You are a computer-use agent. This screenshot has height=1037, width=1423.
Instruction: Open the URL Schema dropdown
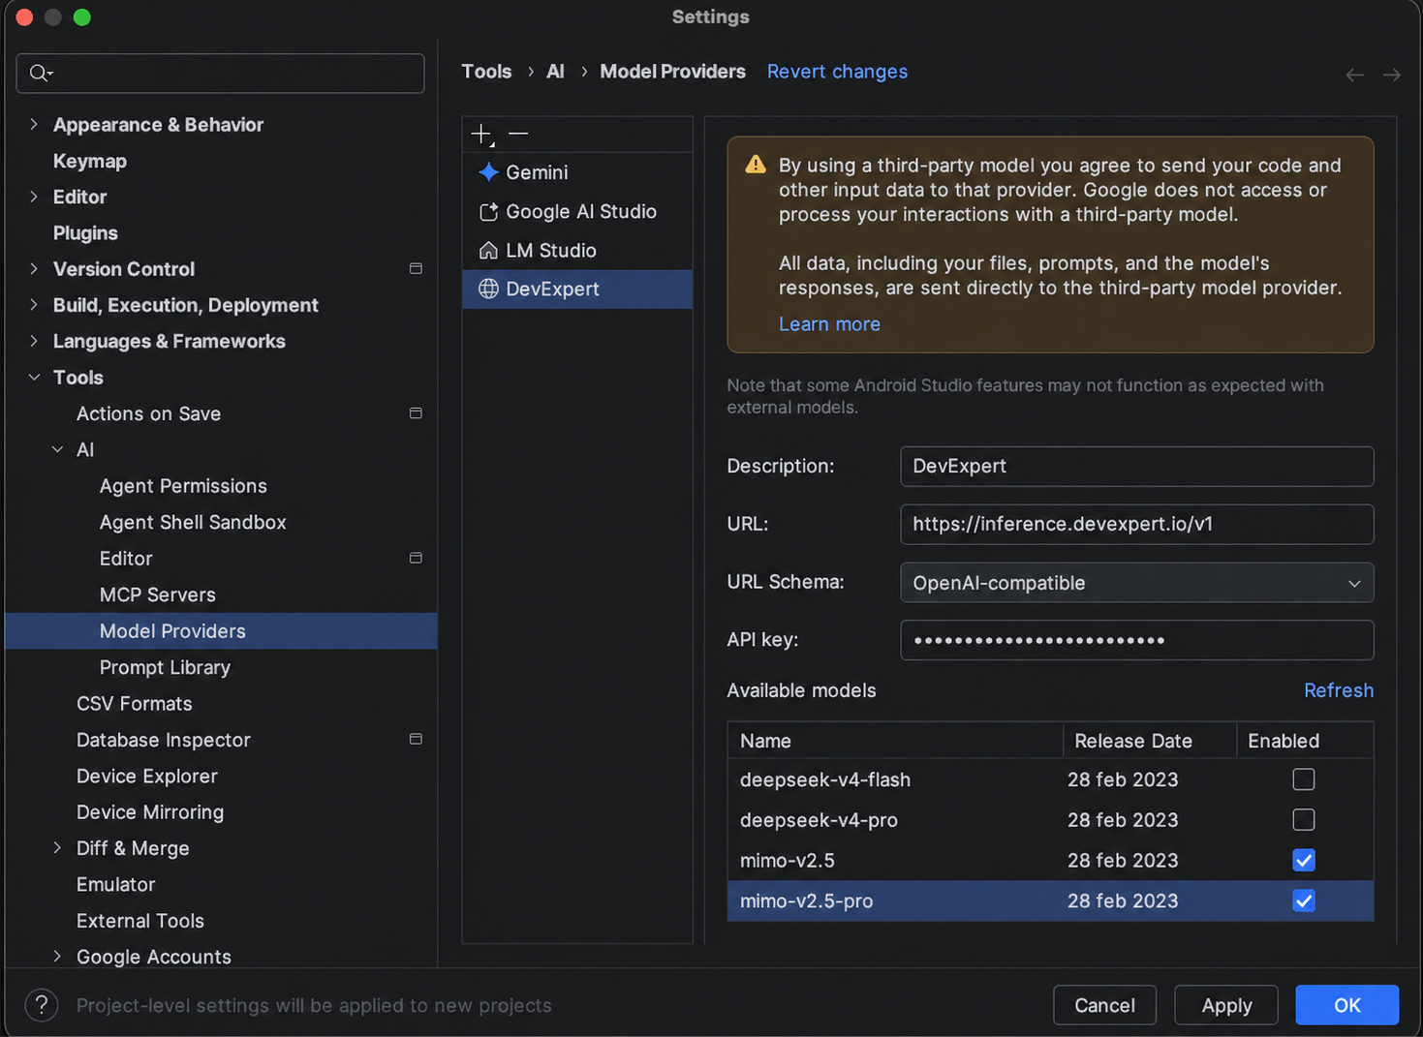tap(1136, 583)
